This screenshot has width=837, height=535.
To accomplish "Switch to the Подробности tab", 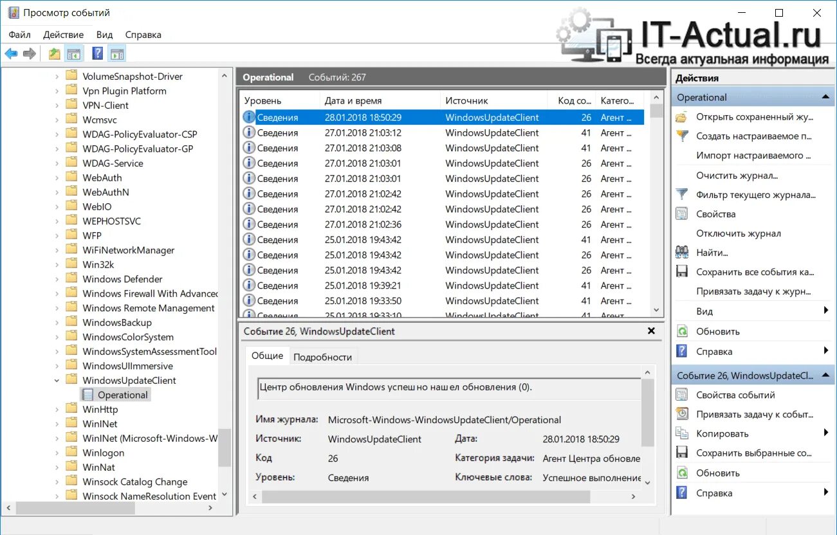I will click(322, 357).
